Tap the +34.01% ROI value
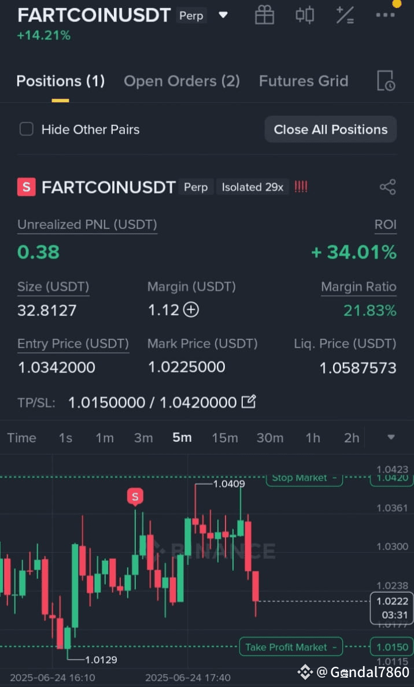This screenshot has width=414, height=687. 354,252
